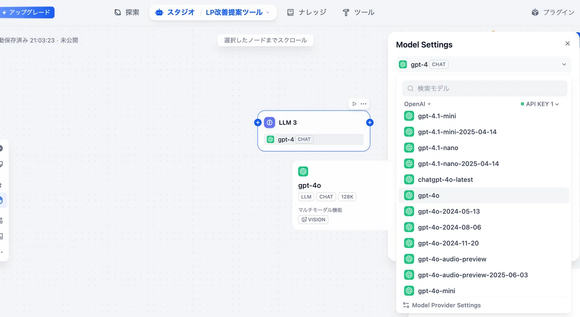The height and width of the screenshot is (317, 580).
Task: Select the highlighted gpt-4o model row
Action: pyautogui.click(x=483, y=196)
